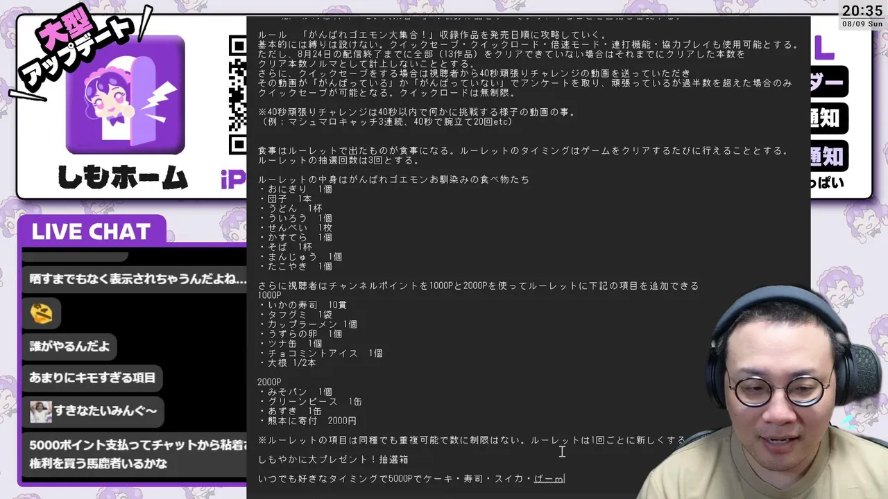
Task: Click the うずらの卵 1個 line
Action: [300, 335]
